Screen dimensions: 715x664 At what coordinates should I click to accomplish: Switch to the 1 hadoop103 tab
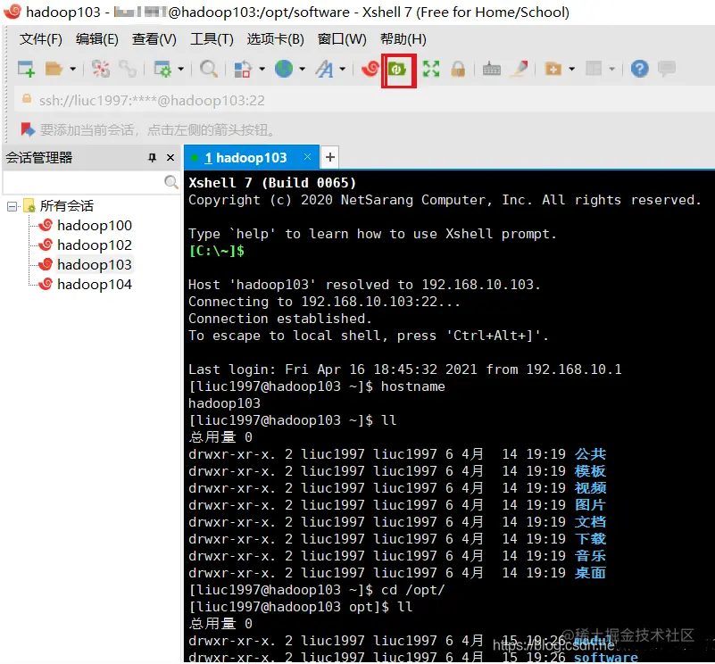[245, 158]
